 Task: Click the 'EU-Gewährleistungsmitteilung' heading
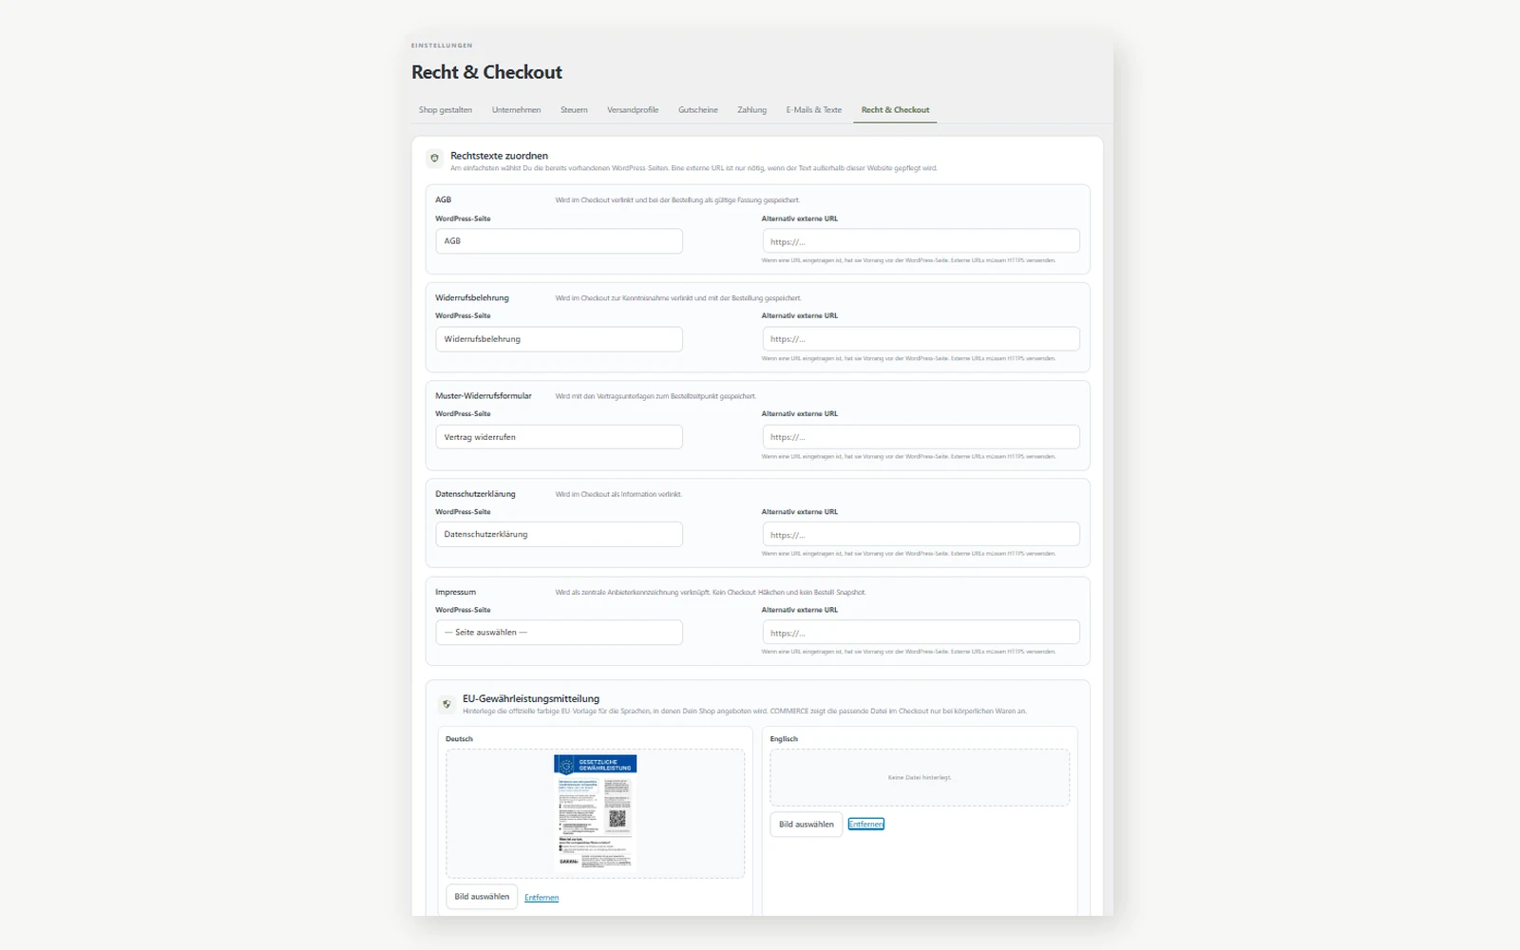click(531, 698)
